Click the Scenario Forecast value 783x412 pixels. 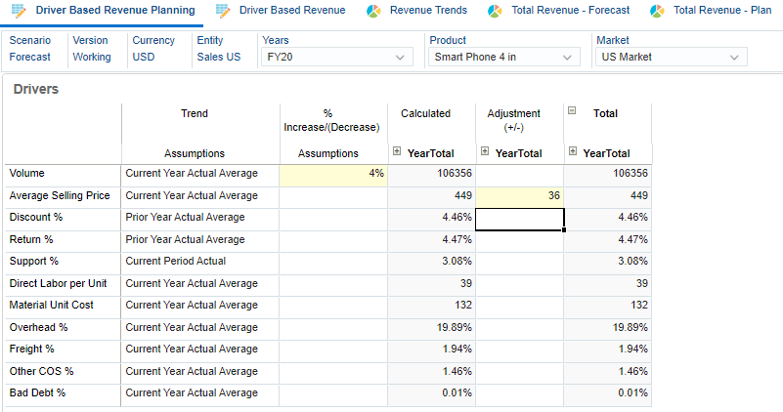pyautogui.click(x=30, y=57)
